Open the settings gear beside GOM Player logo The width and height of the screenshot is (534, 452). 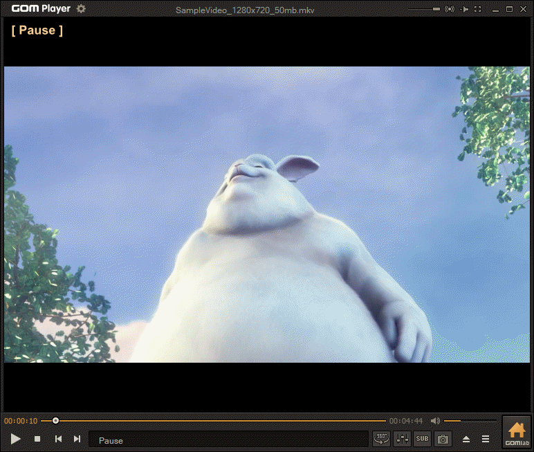[81, 8]
